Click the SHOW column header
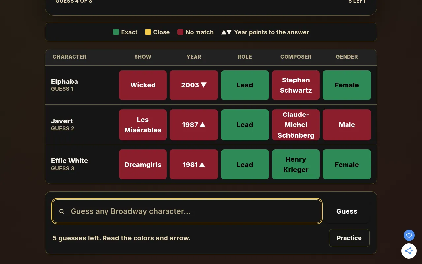Viewport: 422px width, 264px height. [143, 57]
